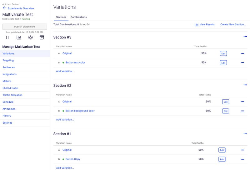Click Create New Section link
The width and height of the screenshot is (250, 170).
click(233, 24)
